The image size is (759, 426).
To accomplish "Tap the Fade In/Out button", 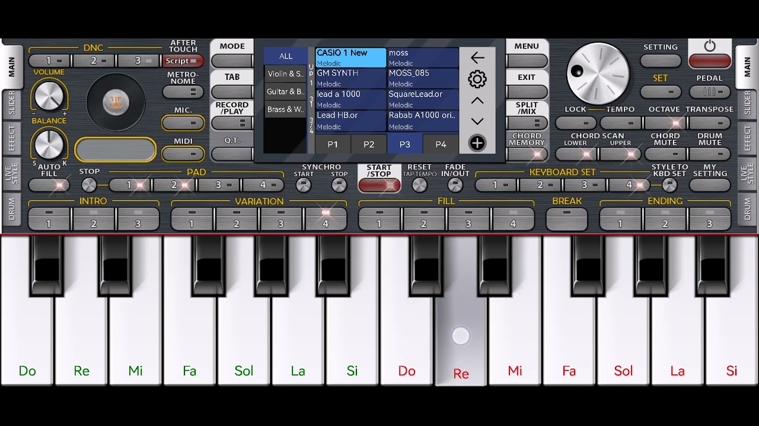I will point(455,185).
